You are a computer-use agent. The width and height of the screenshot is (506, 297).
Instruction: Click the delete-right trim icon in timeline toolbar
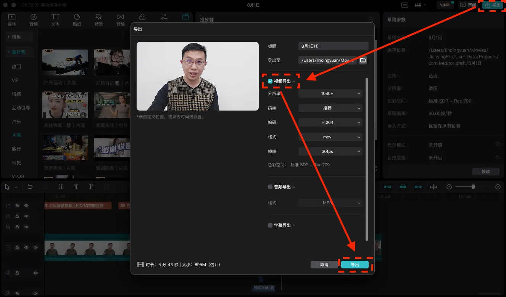[91, 187]
